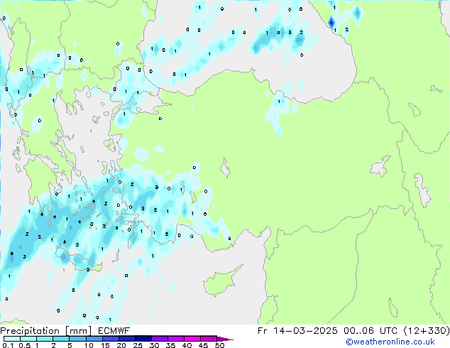The width and height of the screenshot is (450, 348).
Task: Click the '50' legend label
Action: 219,345
